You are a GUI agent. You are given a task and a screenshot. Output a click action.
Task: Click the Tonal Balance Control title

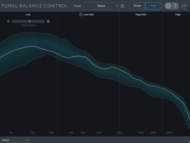click(x=34, y=6)
